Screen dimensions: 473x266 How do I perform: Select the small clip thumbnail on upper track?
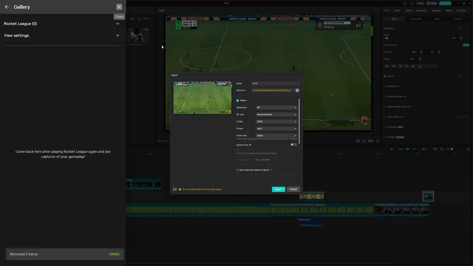tap(428, 196)
